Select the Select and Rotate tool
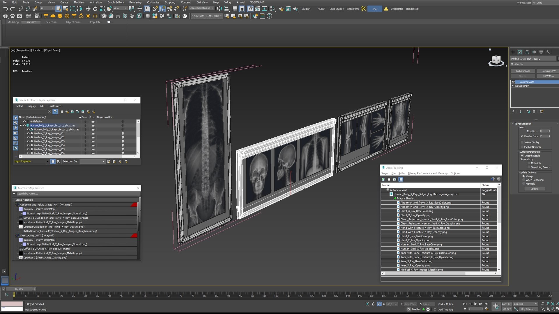 click(95, 9)
